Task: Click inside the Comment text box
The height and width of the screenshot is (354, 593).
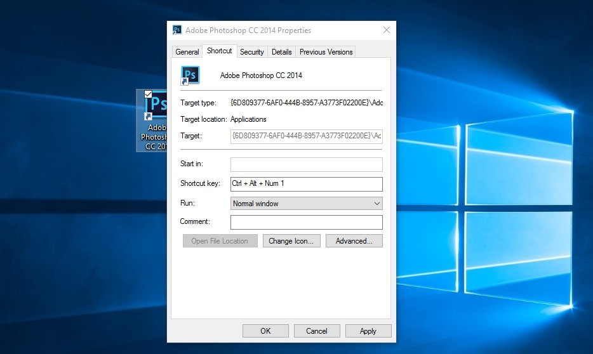Action: pos(306,222)
